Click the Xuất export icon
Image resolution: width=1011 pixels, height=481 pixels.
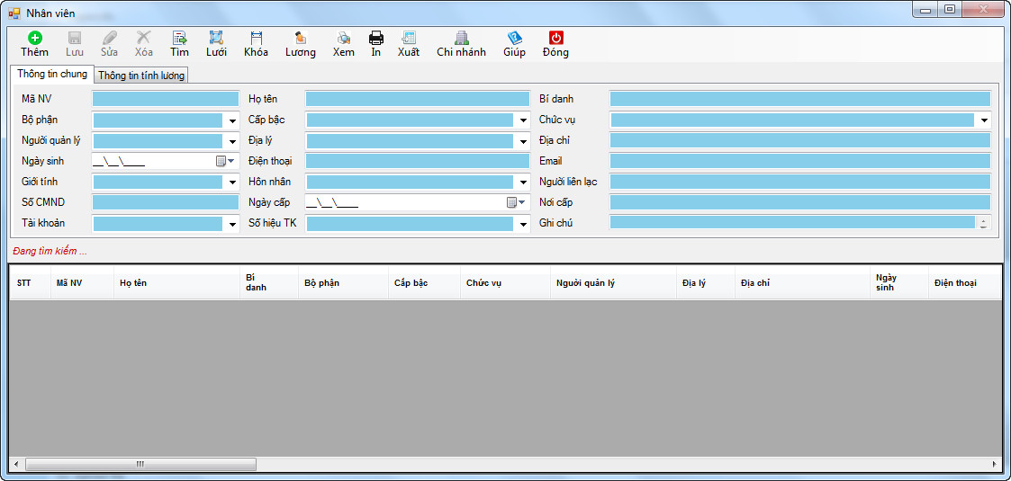(x=409, y=38)
